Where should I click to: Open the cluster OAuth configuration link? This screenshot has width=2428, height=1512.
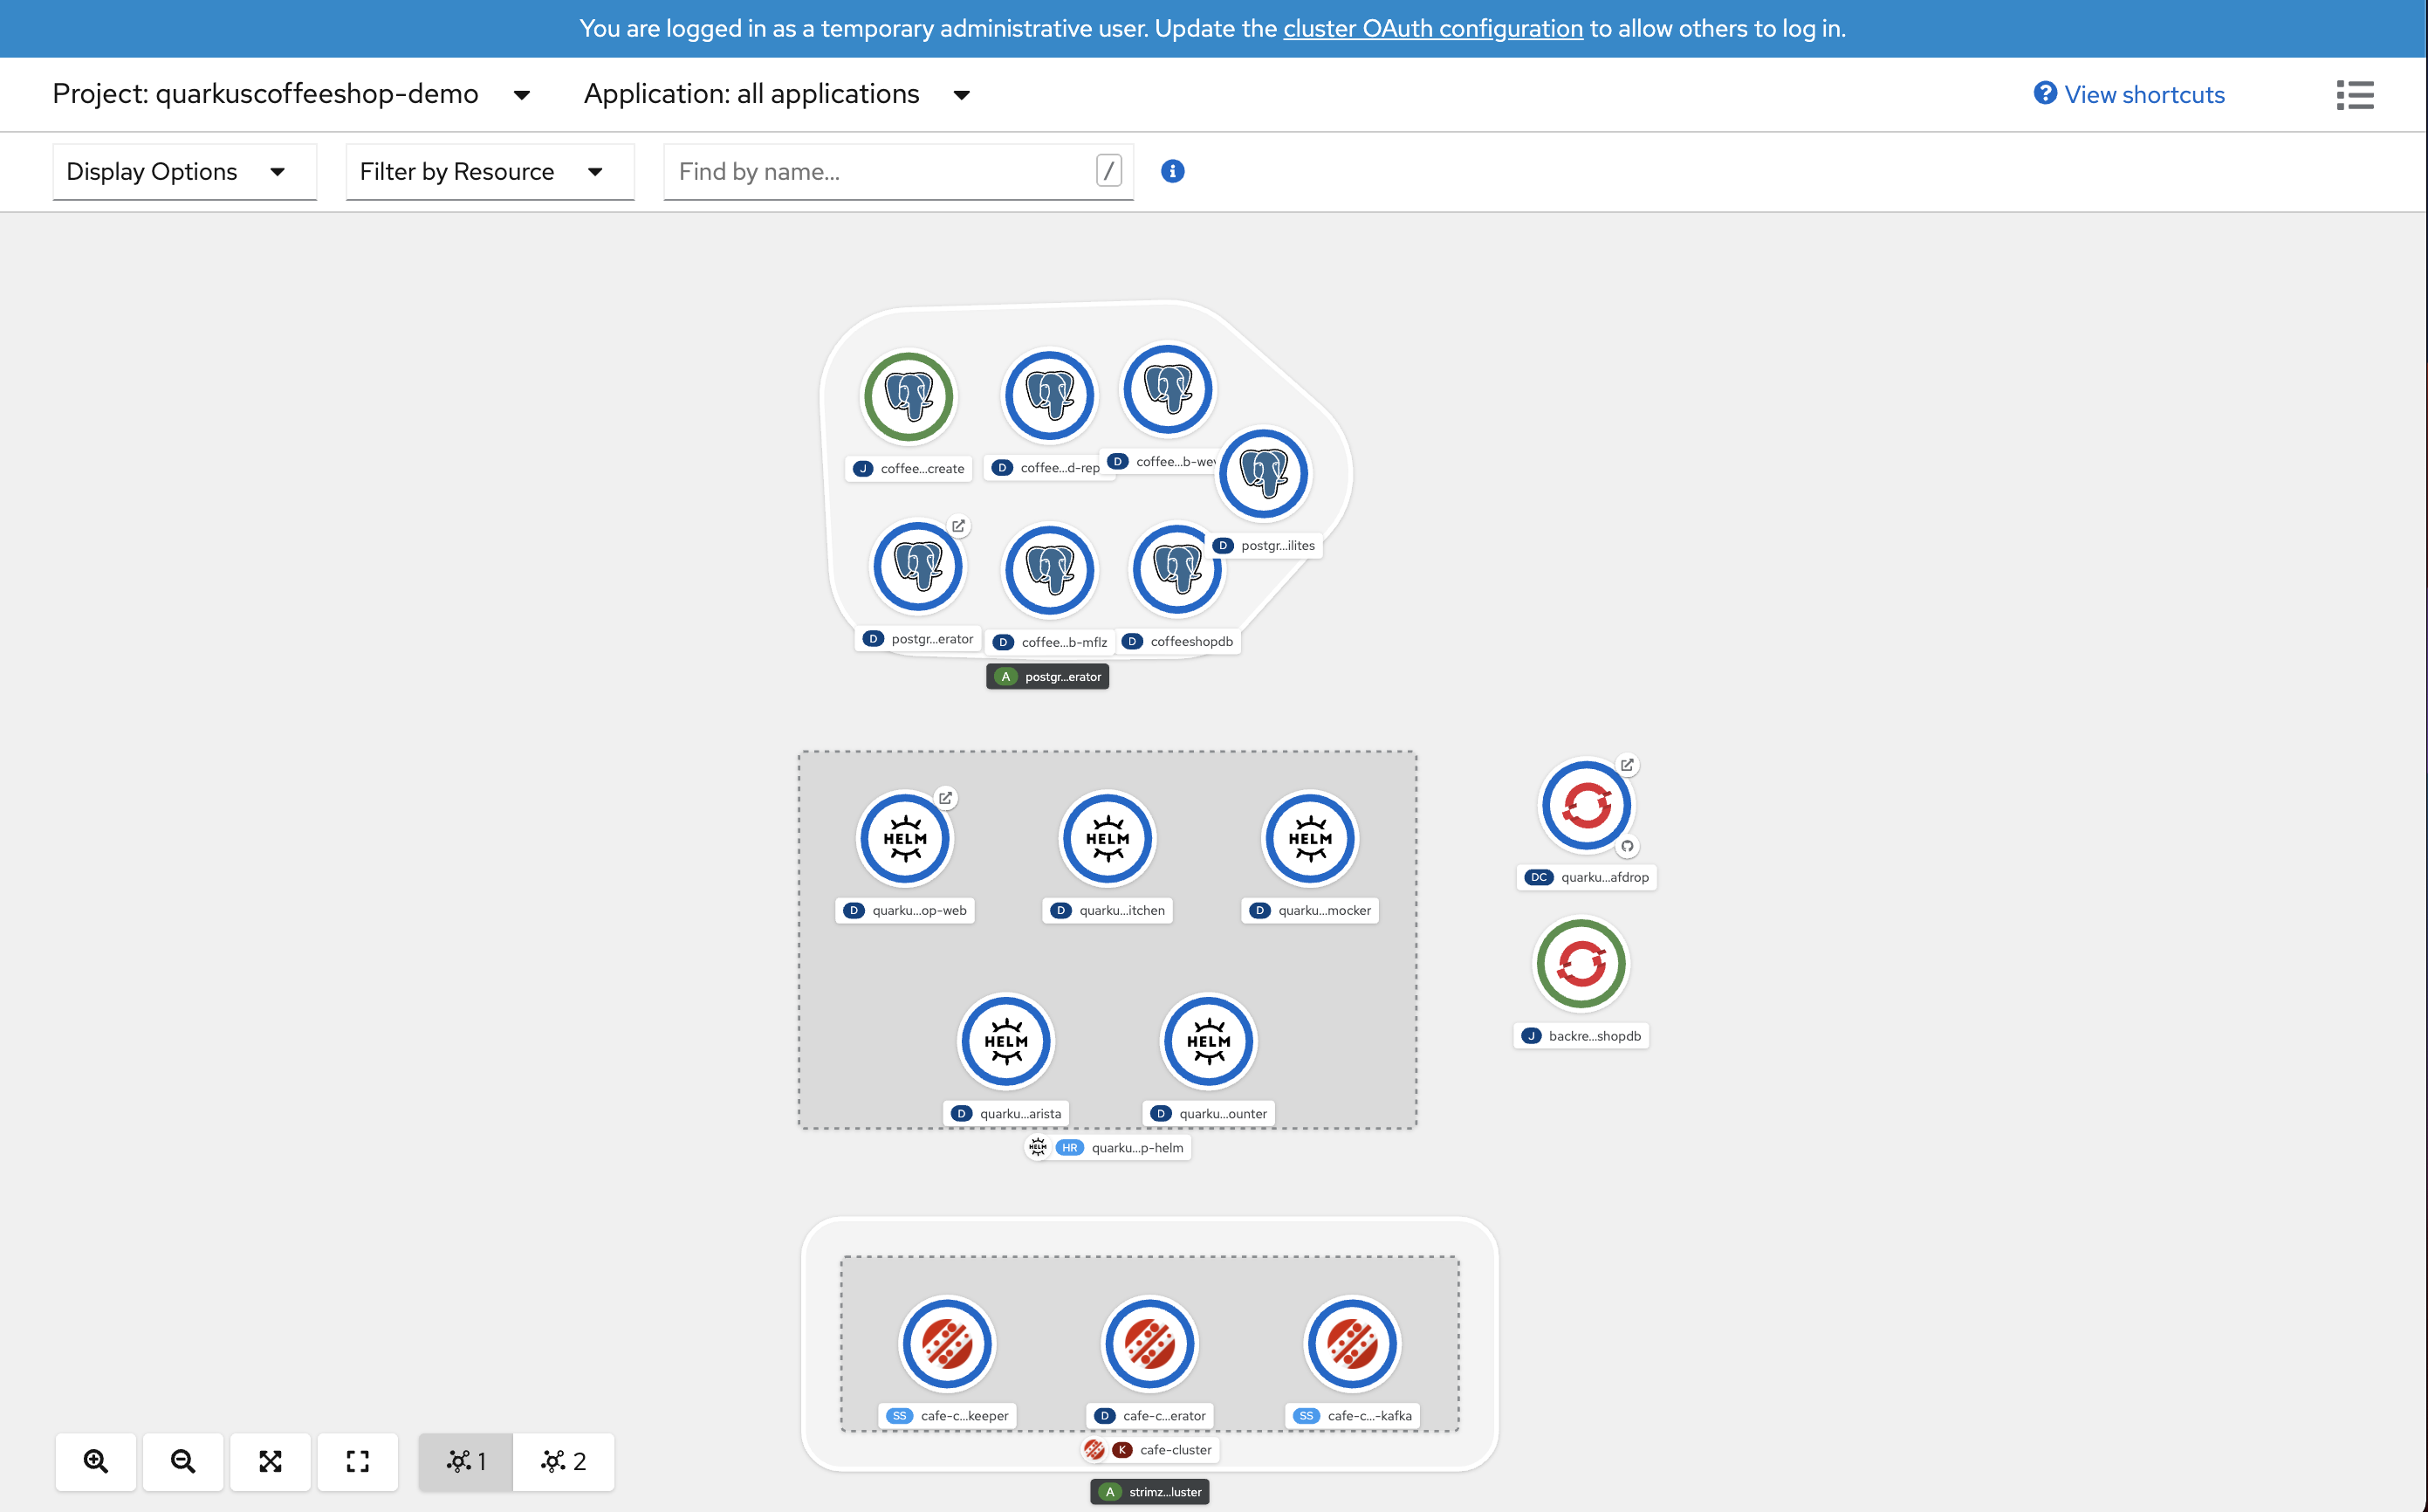[1431, 28]
